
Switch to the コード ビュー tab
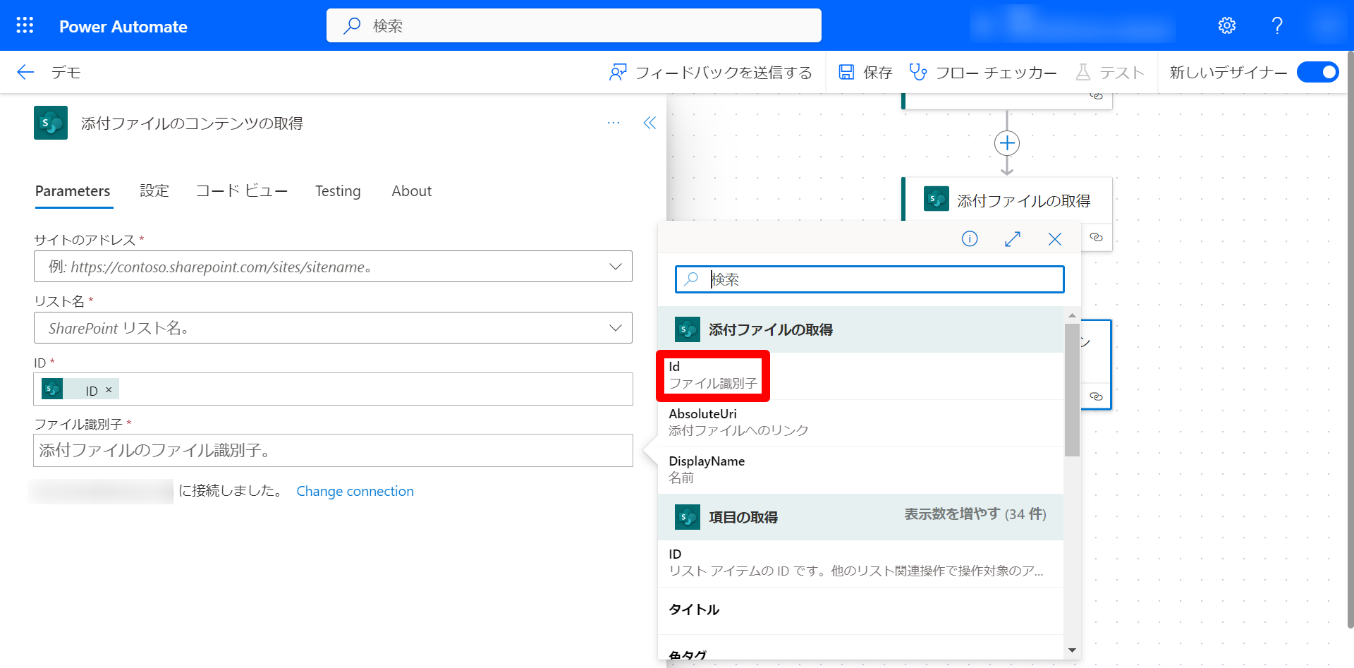click(242, 190)
